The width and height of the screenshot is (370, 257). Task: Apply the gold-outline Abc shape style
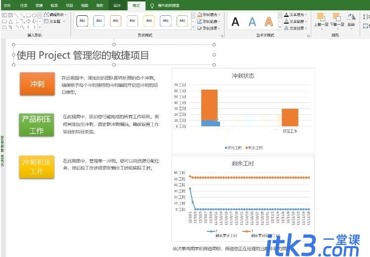[x=149, y=21]
